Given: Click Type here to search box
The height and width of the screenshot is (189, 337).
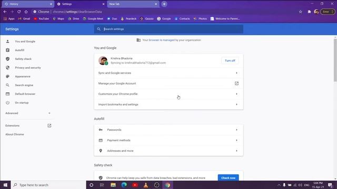Looking at the screenshot, I should pyautogui.click(x=48, y=185).
